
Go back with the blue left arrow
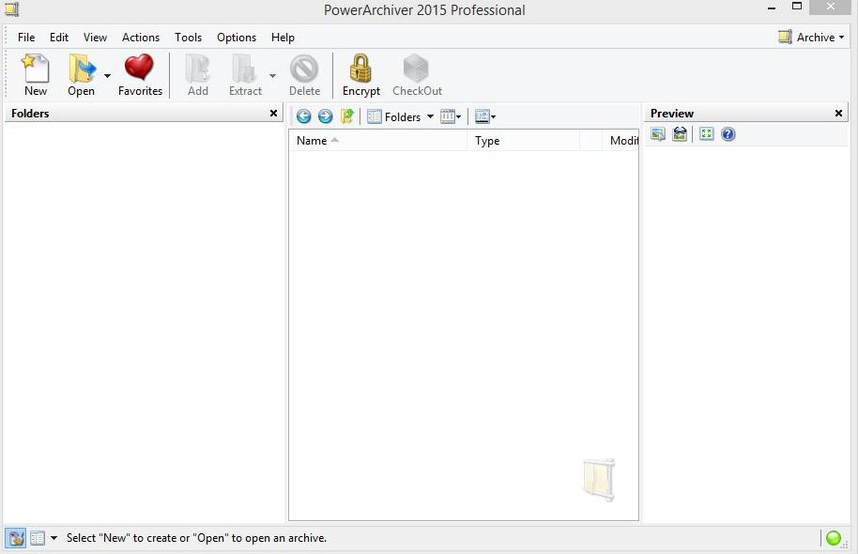click(x=304, y=116)
